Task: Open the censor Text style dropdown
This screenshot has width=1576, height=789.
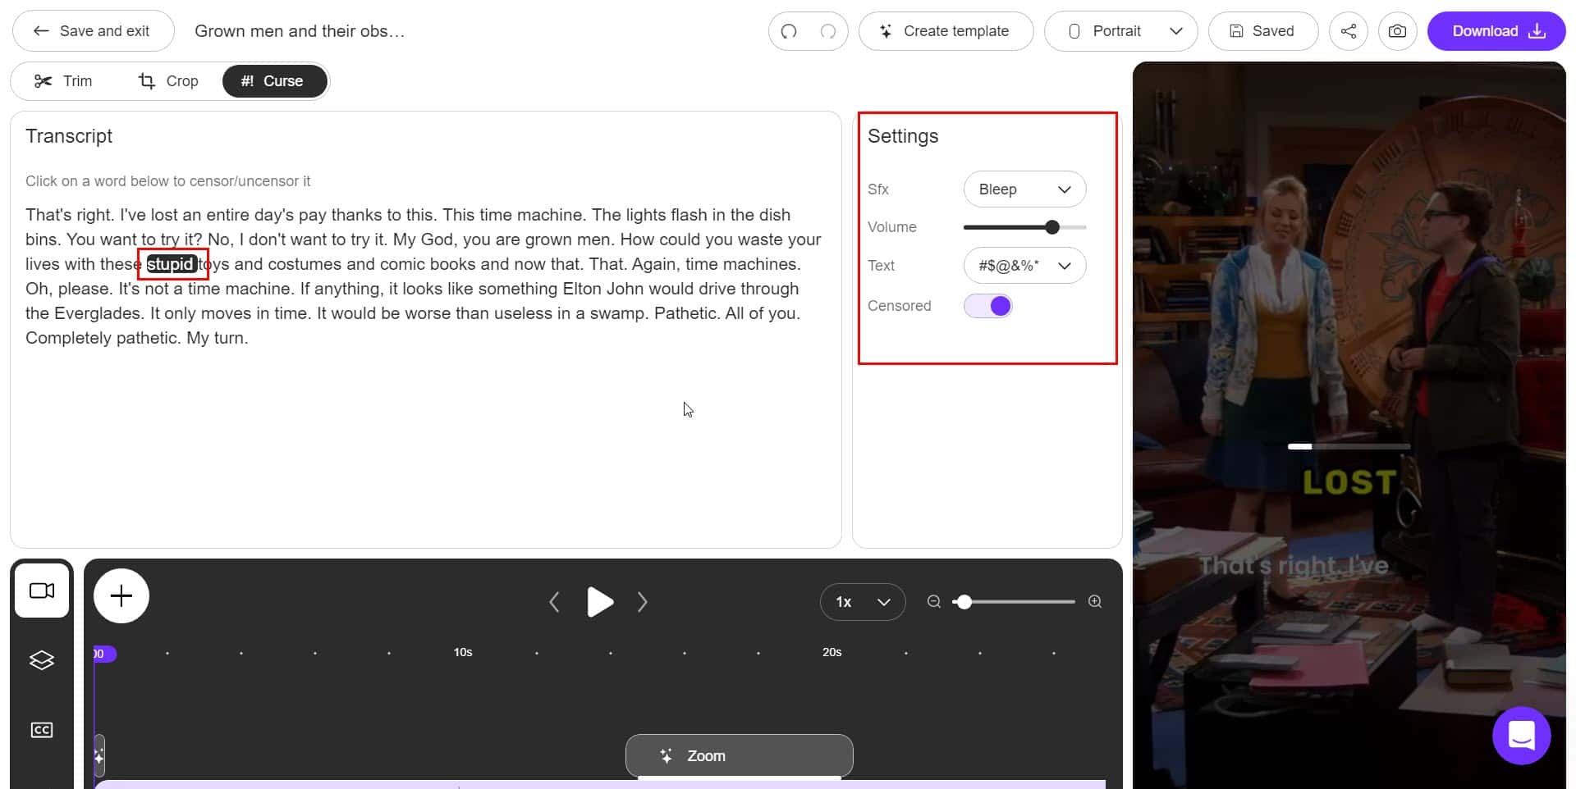Action: tap(1024, 265)
